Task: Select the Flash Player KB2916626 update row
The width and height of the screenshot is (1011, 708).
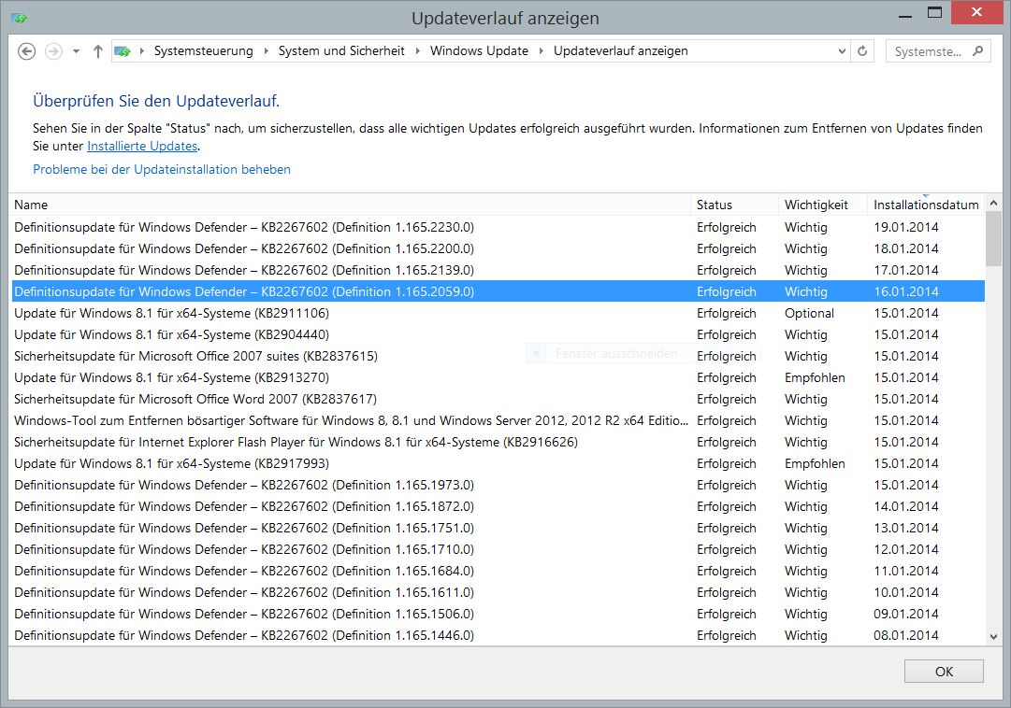Action: click(498, 442)
